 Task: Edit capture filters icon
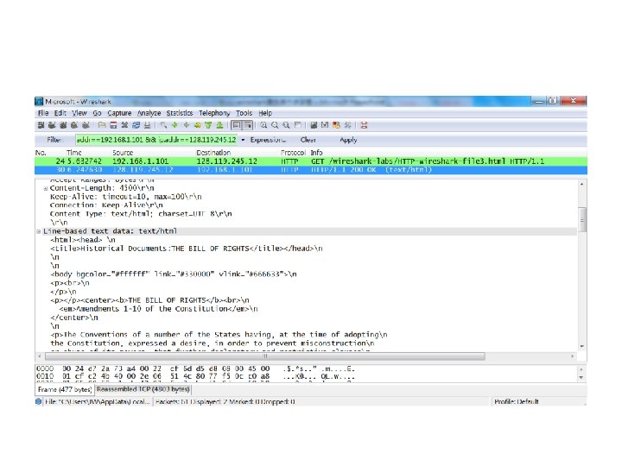pos(314,126)
